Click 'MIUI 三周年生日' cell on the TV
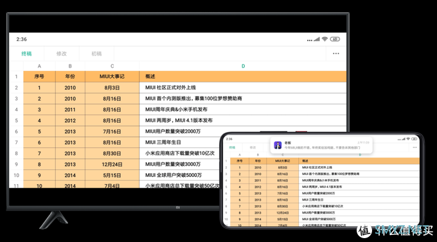Image resolution: width=437 pixels, height=242 pixels. pos(180,142)
